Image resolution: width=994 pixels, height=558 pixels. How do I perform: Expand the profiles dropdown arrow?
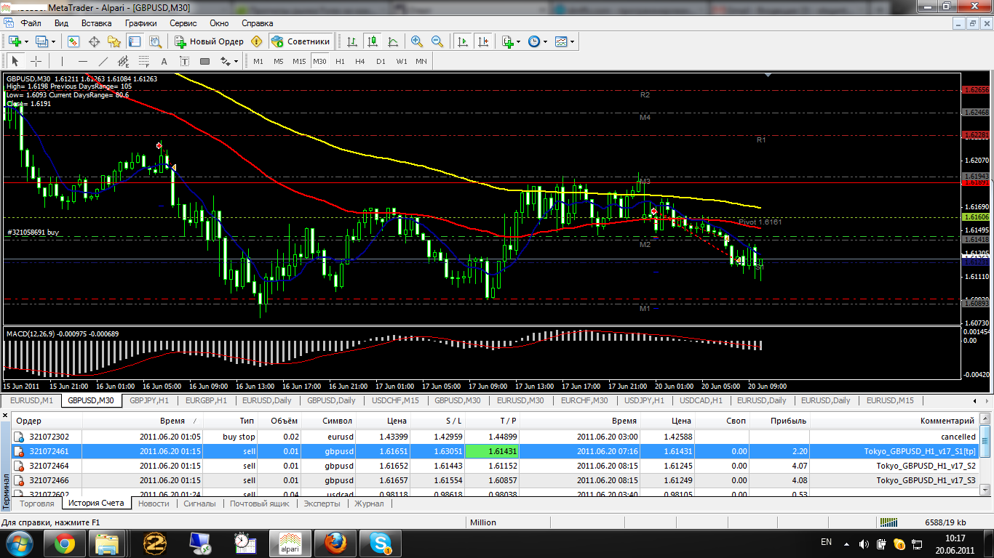[x=52, y=41]
